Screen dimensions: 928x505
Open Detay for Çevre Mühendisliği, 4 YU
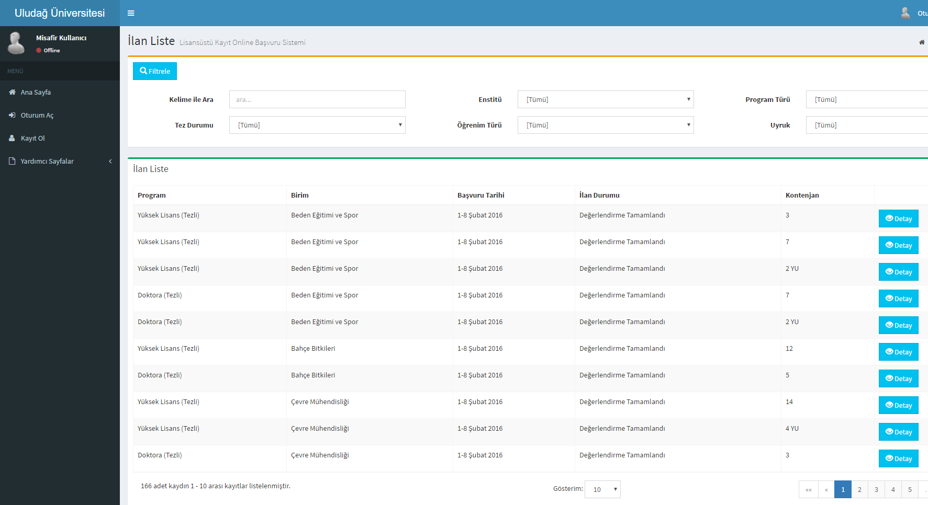tap(899, 432)
